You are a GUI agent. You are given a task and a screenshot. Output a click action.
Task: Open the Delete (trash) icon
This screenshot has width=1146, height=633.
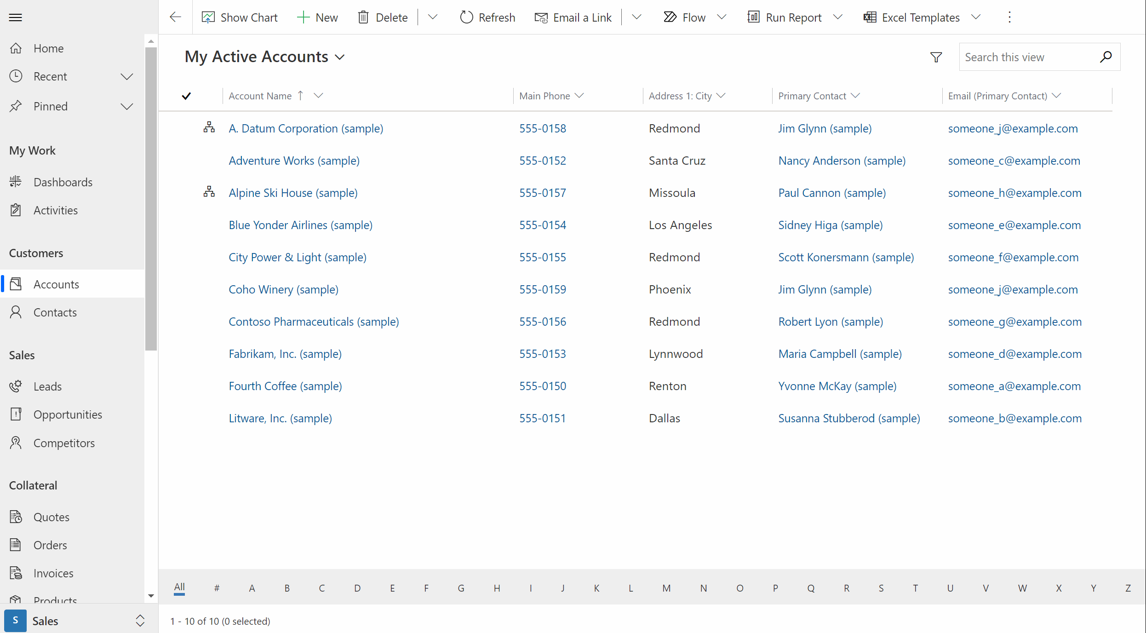[x=363, y=17]
